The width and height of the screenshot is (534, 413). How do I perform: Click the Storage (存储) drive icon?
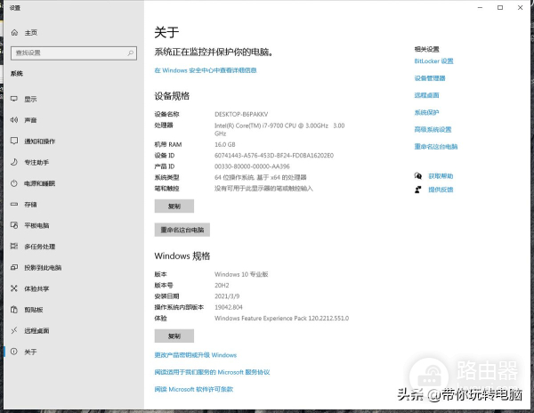[14, 205]
